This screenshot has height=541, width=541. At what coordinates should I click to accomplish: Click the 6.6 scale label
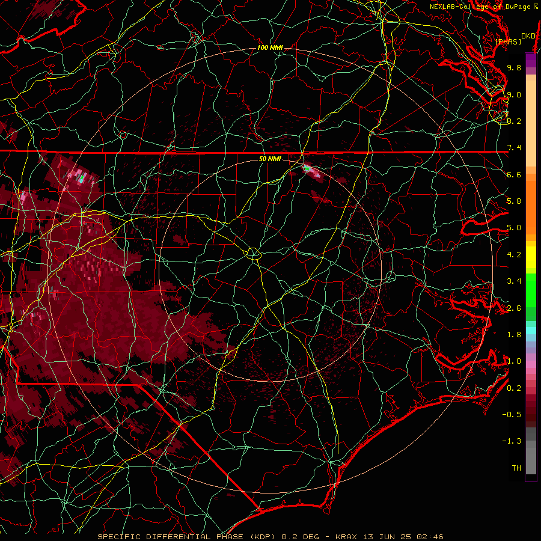coord(514,174)
